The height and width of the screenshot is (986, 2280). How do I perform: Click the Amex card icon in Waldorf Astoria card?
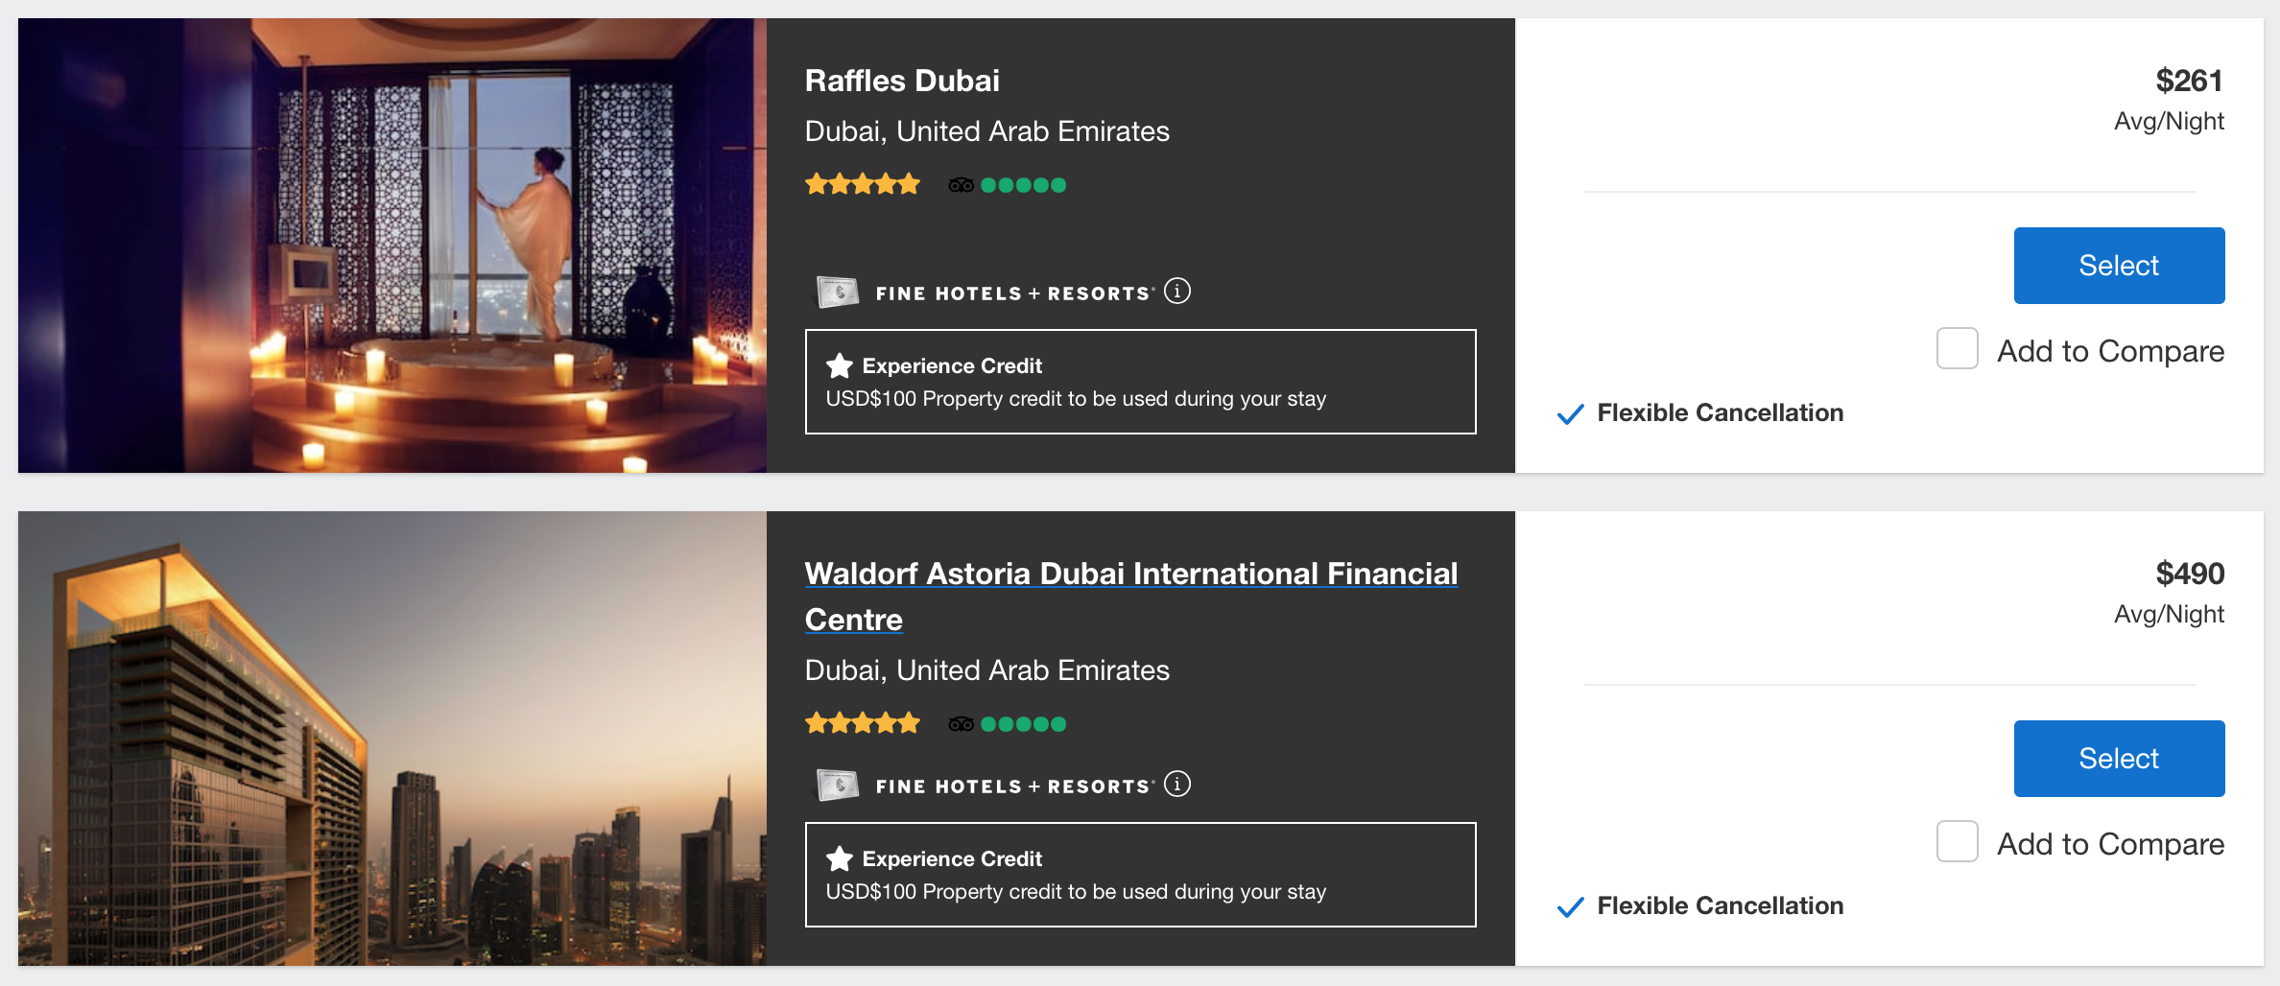tap(837, 785)
